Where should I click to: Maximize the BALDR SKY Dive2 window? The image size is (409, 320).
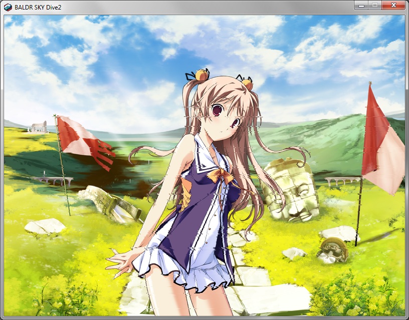tap(375, 5)
